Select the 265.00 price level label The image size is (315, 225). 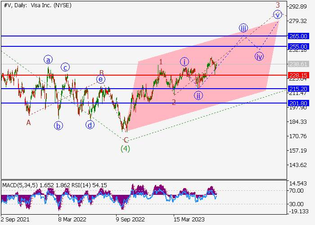pyautogui.click(x=298, y=36)
